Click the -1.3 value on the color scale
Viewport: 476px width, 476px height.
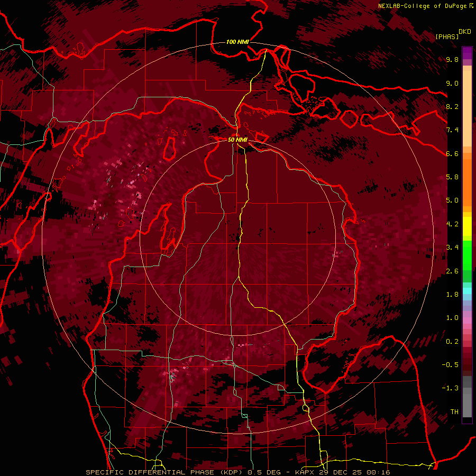(x=450, y=388)
